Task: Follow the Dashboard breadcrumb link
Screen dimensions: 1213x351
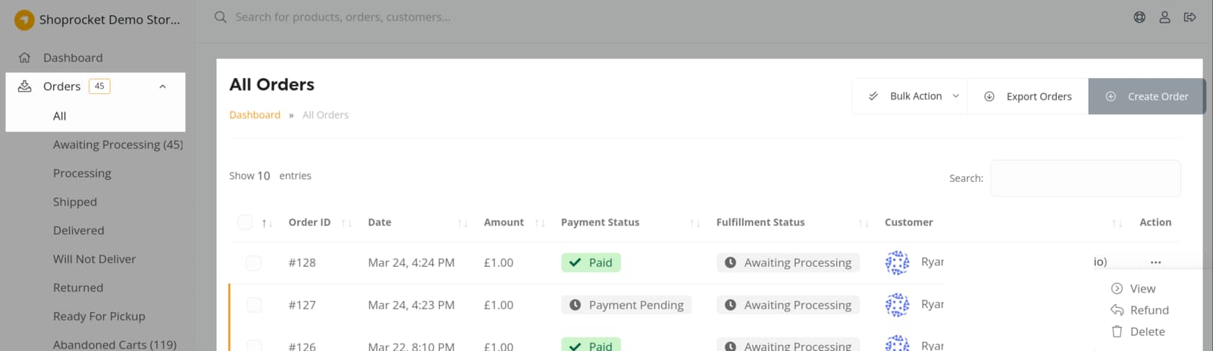Action: pos(255,115)
